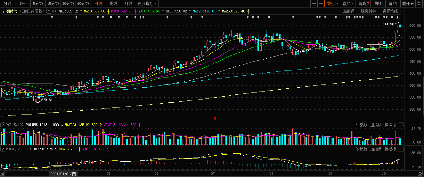Open help icon next to MACD(12,26,9)
424x177 pixels.
pyautogui.click(x=3, y=149)
